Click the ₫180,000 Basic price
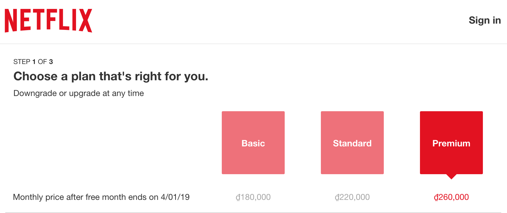507x213 pixels. click(253, 197)
